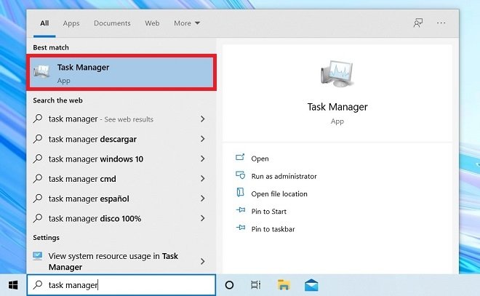Open 'View system resource usage in Task Manager'
The width and height of the screenshot is (480, 296).
click(121, 261)
